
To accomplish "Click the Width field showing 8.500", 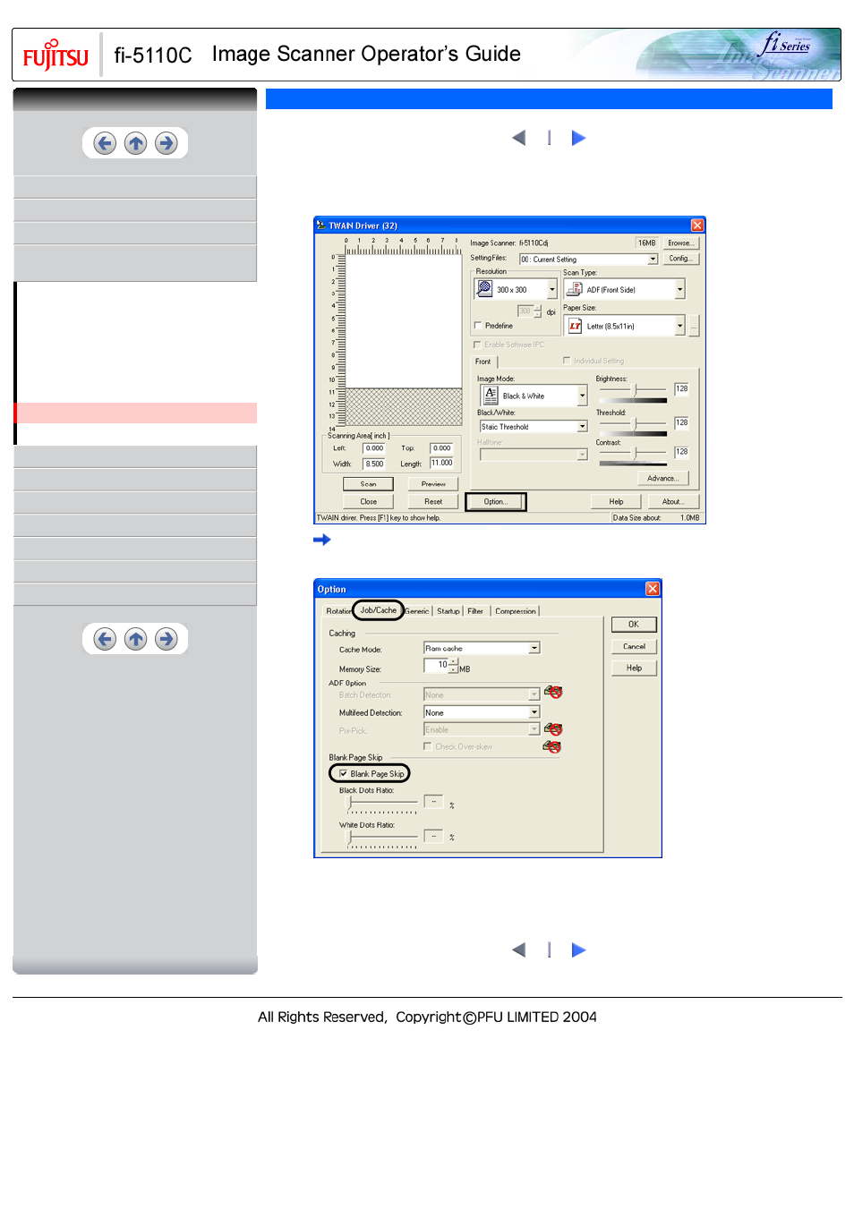I will pos(374,464).
